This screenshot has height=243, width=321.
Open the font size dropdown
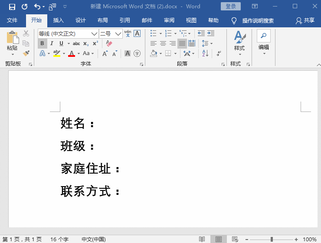(x=118, y=34)
